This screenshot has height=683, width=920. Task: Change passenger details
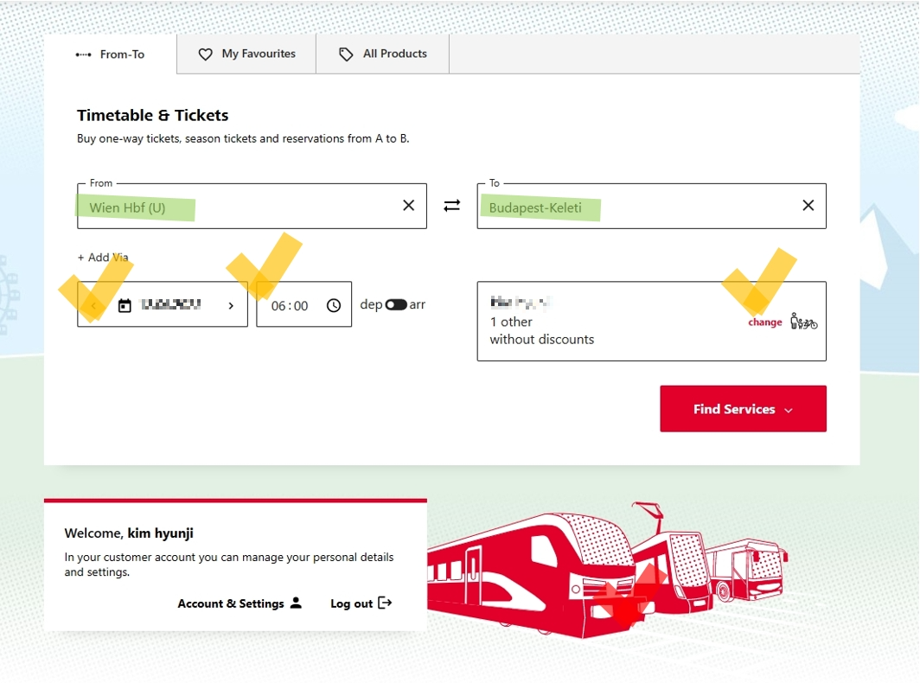pos(765,322)
